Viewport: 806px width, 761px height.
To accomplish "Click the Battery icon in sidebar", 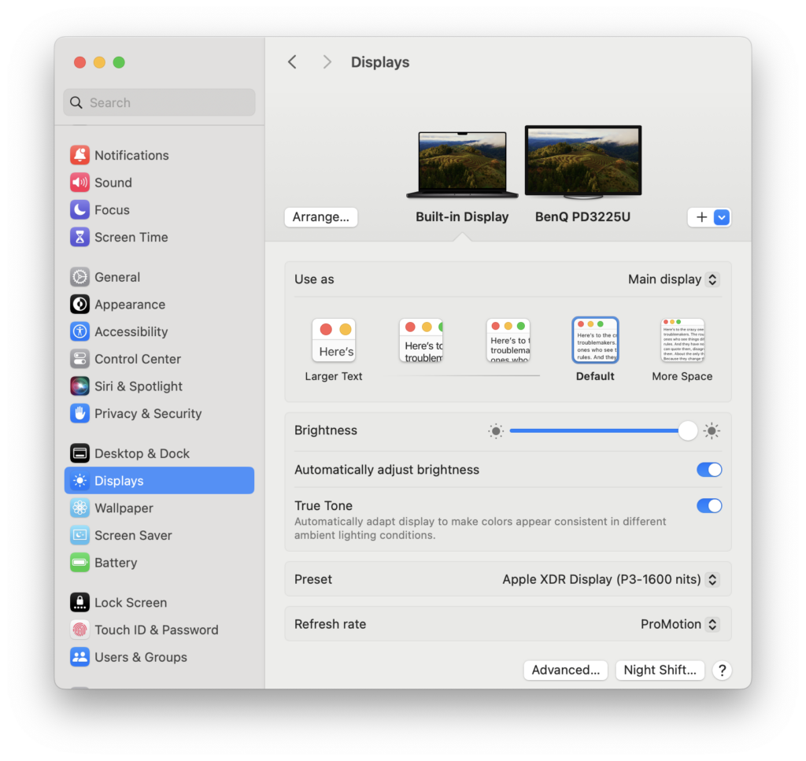I will [x=79, y=562].
